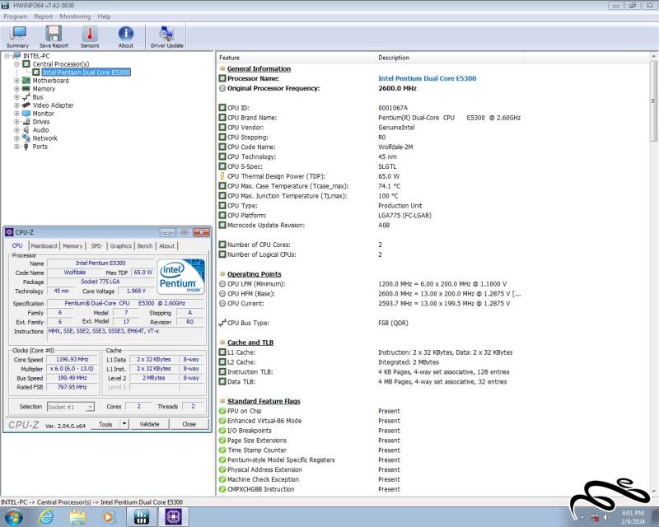
Task: Click the scrollbar down arrow in details pane
Action: coord(653,491)
